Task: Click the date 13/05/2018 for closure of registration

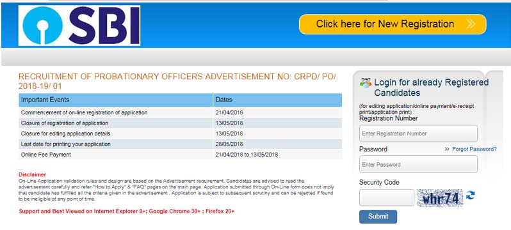Action: coord(229,123)
